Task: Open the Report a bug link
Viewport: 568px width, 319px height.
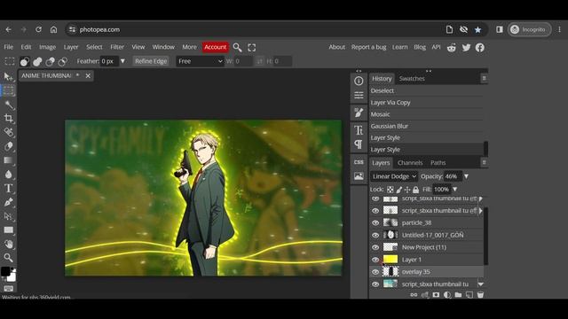Action: (368, 47)
